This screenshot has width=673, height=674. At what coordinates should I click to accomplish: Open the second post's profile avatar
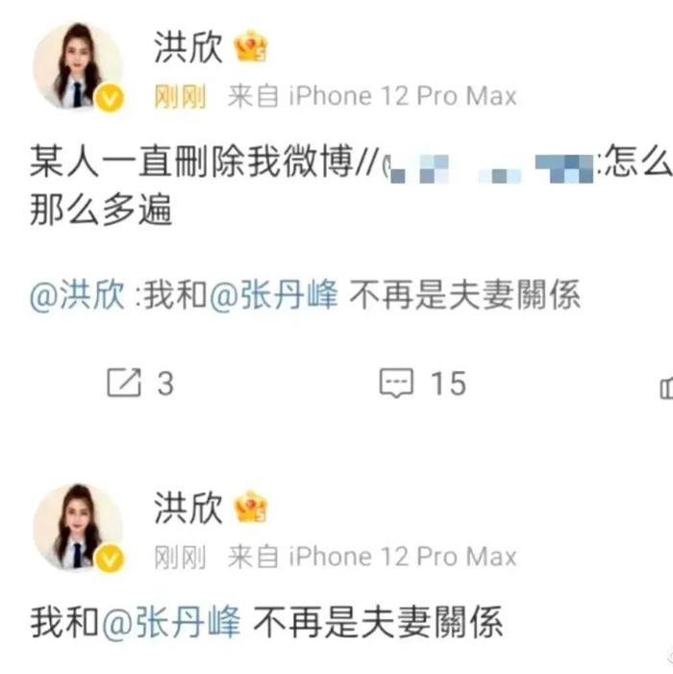(79, 527)
